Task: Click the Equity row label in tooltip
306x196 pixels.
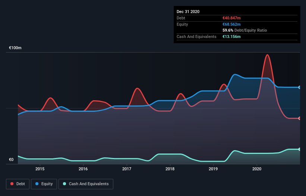Action: click(182, 24)
